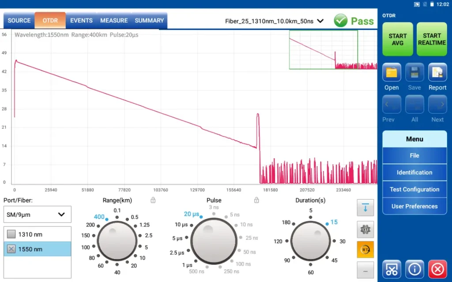Click the ellipsis more options button
The height and width of the screenshot is (282, 452).
pos(365,270)
